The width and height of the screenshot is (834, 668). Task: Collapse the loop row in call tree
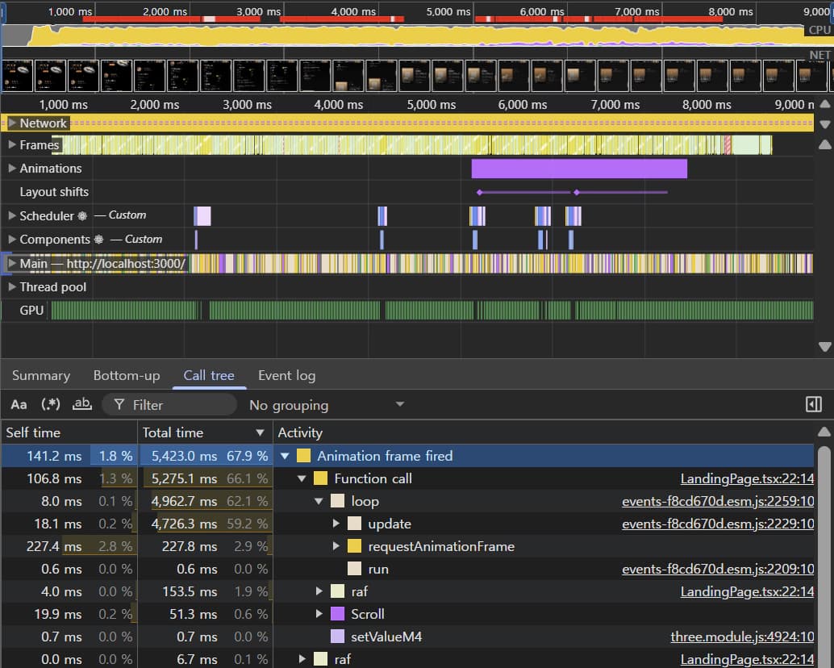(x=319, y=502)
